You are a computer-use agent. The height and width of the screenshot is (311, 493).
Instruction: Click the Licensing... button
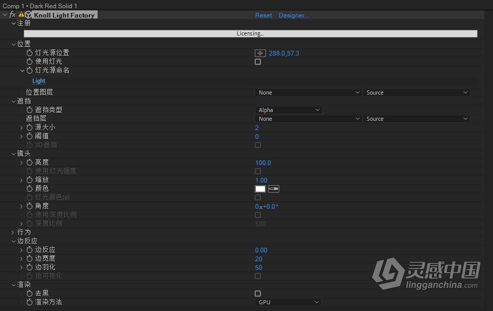pos(251,34)
